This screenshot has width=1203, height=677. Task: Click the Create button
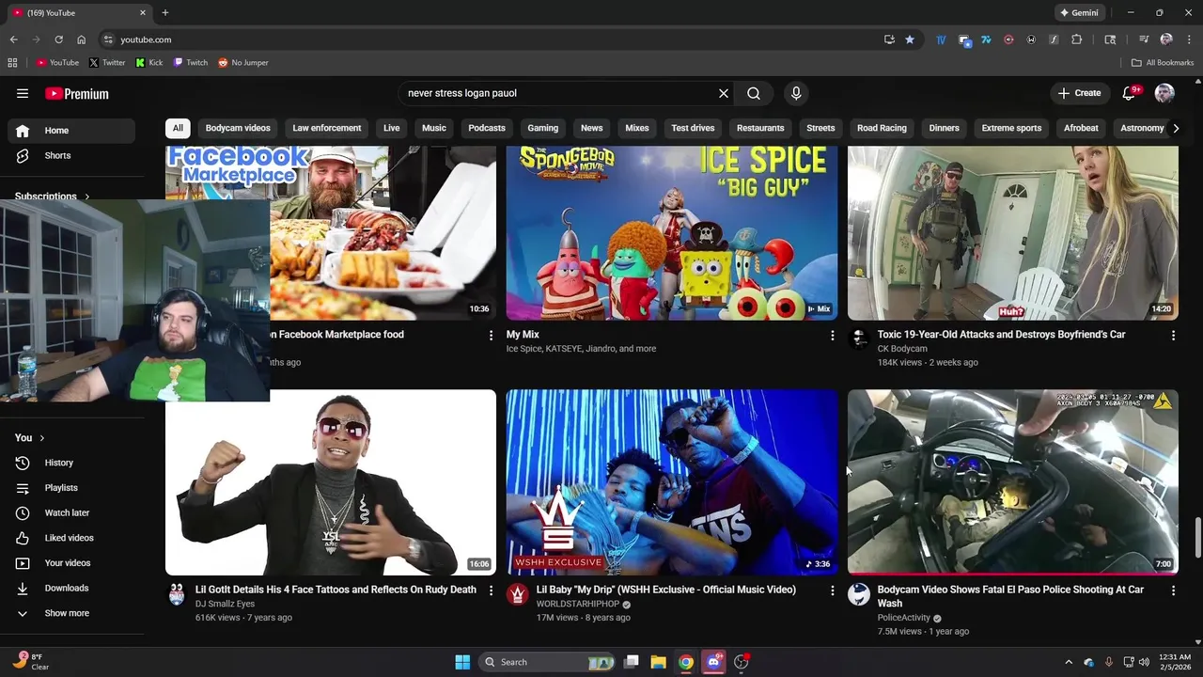point(1079,93)
